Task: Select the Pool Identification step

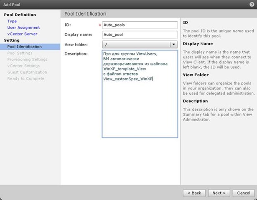Action: click(x=30, y=47)
